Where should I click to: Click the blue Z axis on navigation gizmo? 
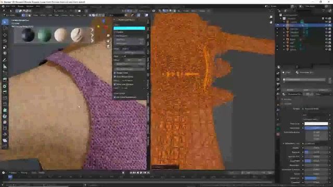click(104, 21)
